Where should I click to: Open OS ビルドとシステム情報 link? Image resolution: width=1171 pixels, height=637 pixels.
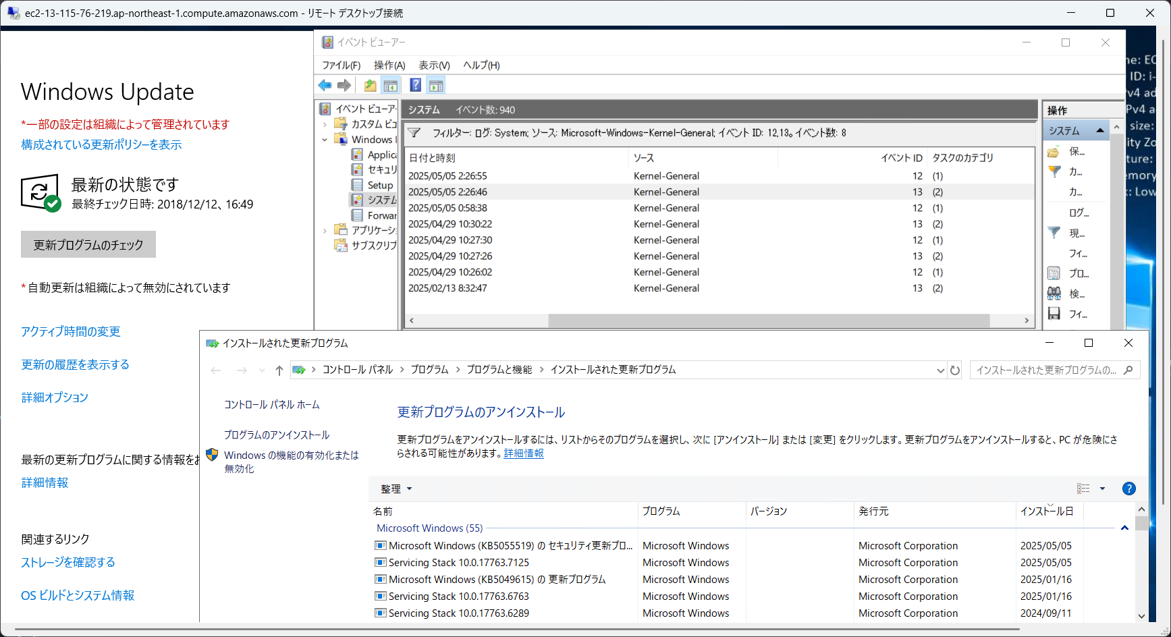[78, 595]
